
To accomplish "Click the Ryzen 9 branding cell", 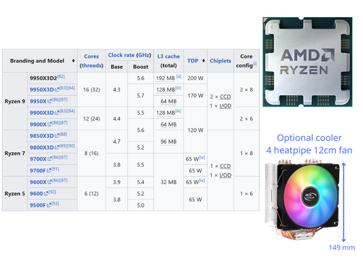I will 15,101.
